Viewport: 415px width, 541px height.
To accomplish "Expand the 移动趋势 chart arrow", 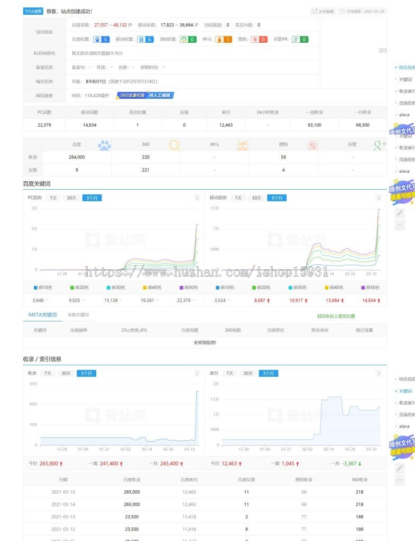I will tap(379, 198).
